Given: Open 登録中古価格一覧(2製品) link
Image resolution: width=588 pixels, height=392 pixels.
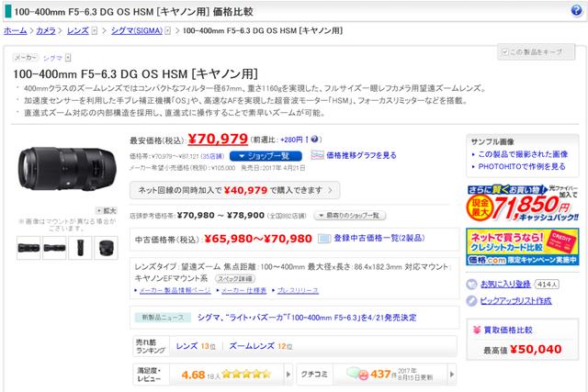Looking at the screenshot, I should point(379,239).
